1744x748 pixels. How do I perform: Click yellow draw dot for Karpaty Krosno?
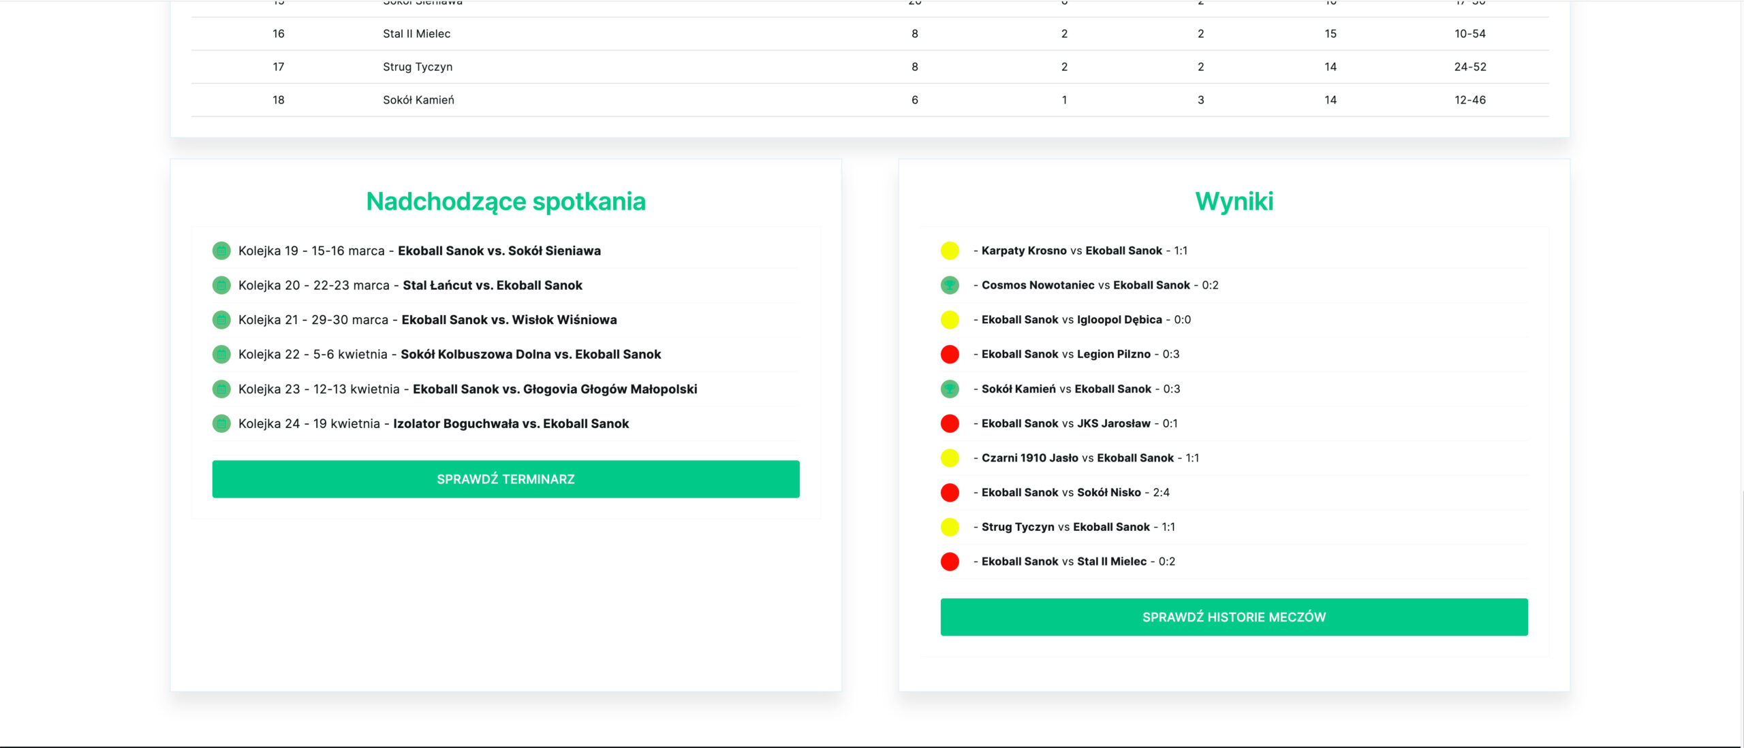(950, 250)
